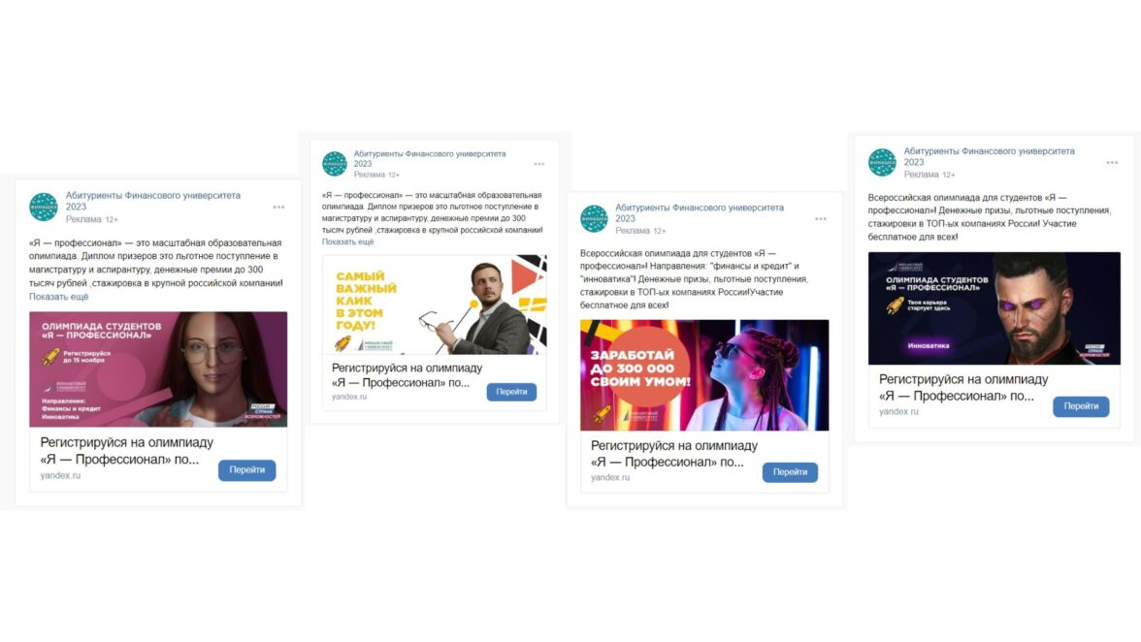The height and width of the screenshot is (642, 1141).
Task: Click Перейти button under cyberpunk banner
Action: (x=1081, y=406)
